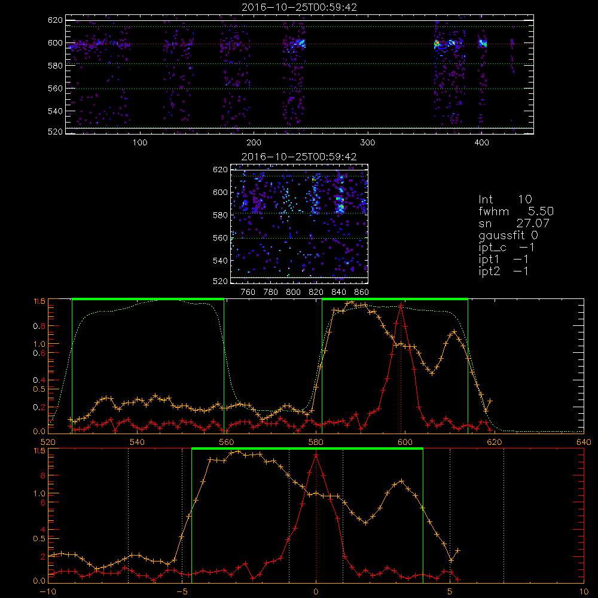
Task: Click the '840' x-axis label of the small image
Action: click(x=338, y=292)
